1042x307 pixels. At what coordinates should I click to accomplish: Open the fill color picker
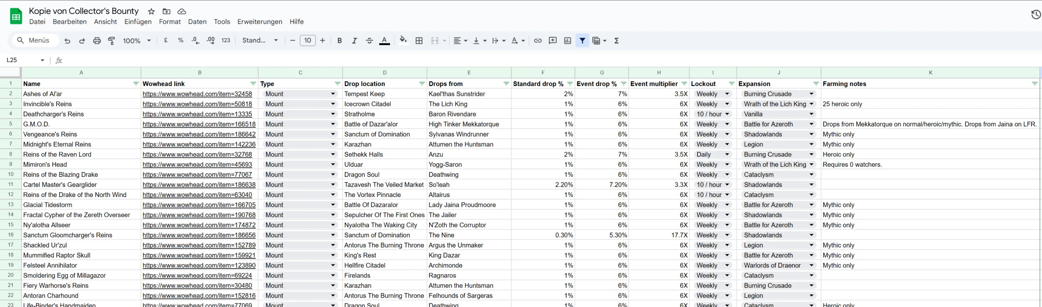(403, 40)
